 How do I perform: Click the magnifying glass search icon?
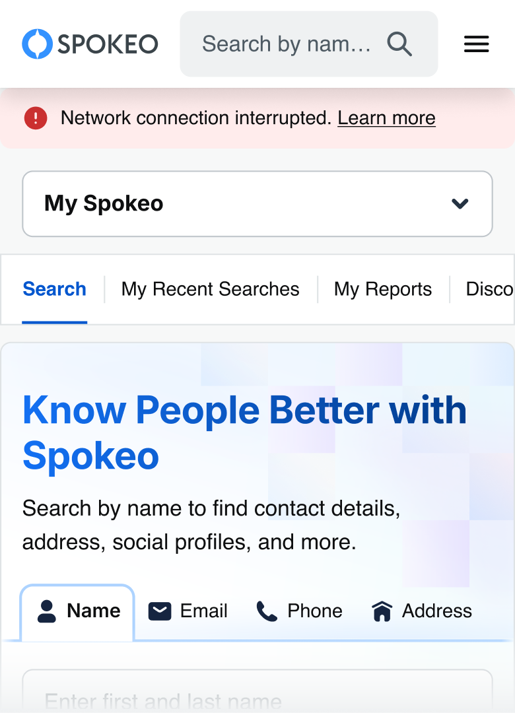coord(399,44)
